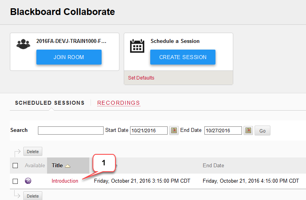Click the purple availability icon for Introduction
The width and height of the screenshot is (306, 200).
28,181
